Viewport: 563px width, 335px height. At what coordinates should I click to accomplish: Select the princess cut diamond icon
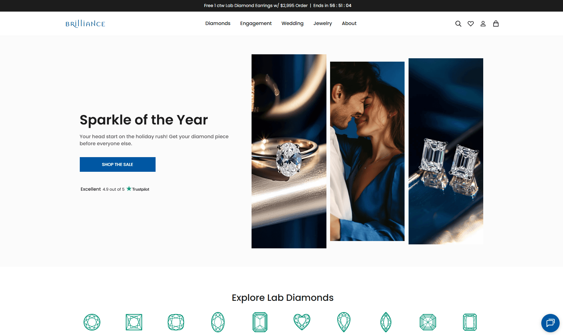(134, 322)
